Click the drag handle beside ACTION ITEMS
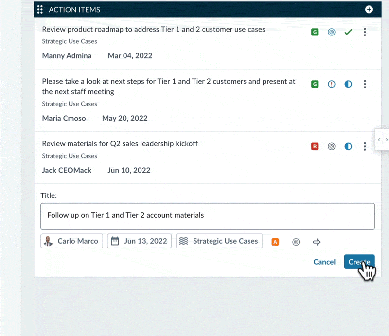 coord(40,9)
